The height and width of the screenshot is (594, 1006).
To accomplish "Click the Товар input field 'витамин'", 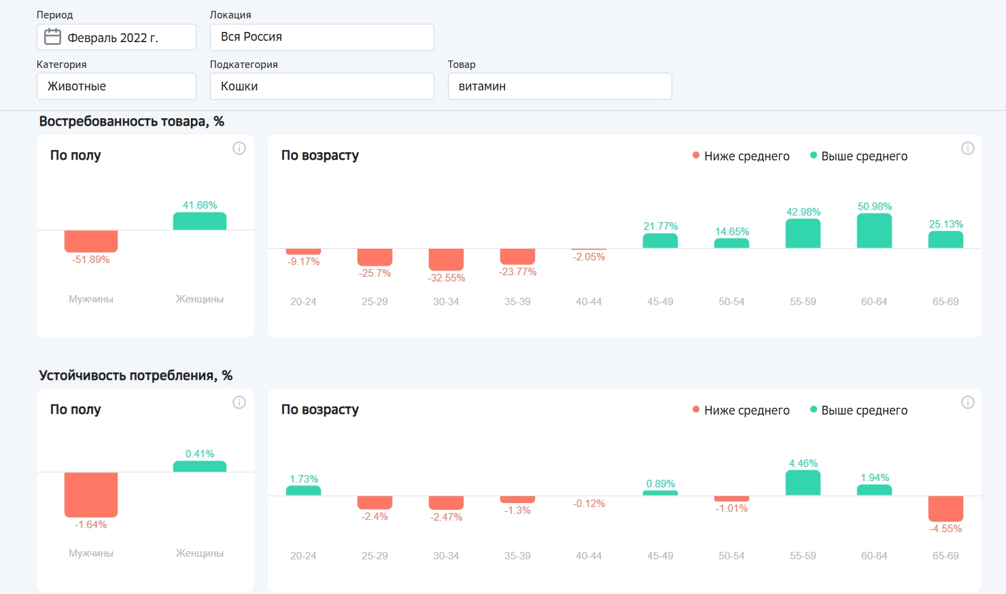I will 559,86.
